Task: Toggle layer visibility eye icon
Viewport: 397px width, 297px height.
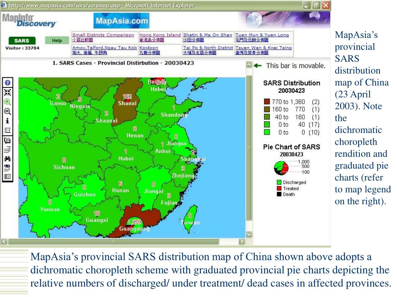Action: [8, 168]
